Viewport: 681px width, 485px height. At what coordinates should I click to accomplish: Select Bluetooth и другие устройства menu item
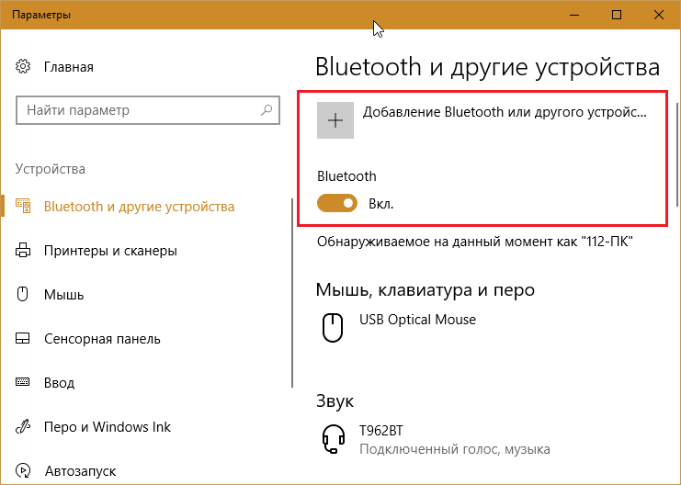139,207
